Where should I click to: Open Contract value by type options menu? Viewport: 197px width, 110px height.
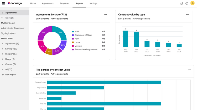(188, 14)
